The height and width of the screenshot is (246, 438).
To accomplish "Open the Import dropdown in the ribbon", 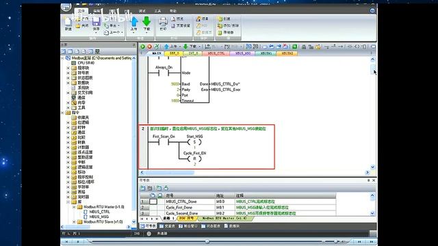I will tap(118, 26).
